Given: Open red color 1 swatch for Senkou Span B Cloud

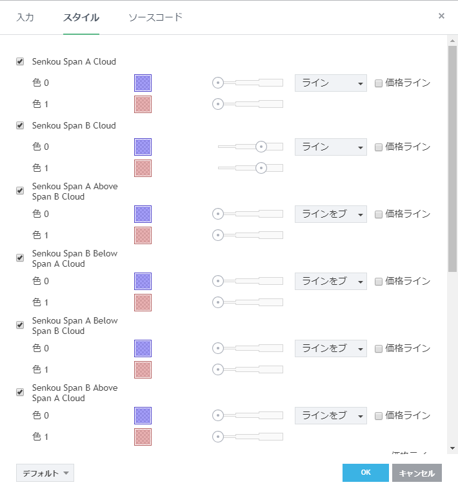Looking at the screenshot, I should 143,168.
